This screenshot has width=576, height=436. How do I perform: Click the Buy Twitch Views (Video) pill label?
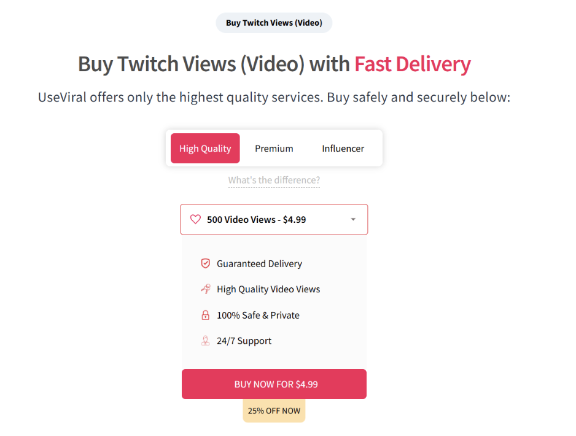click(x=274, y=23)
